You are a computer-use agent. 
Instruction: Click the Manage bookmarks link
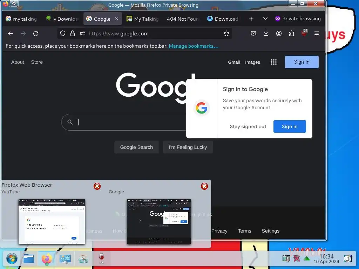click(194, 46)
